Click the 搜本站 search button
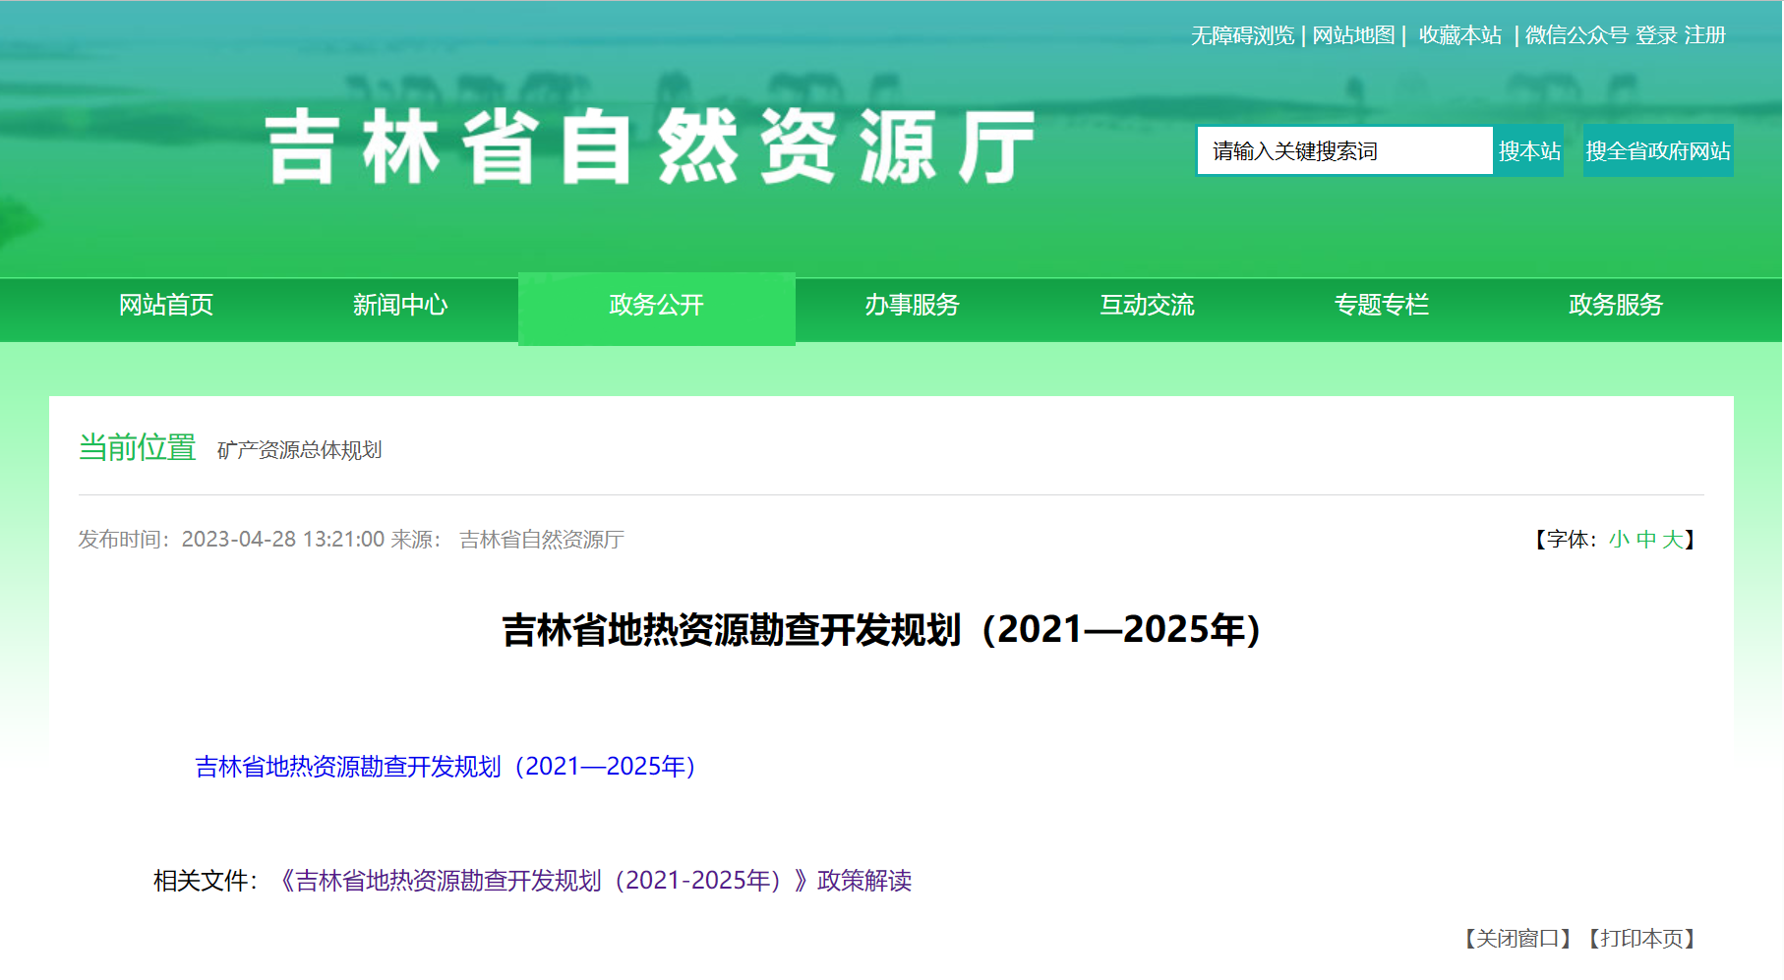Viewport: 1784px width, 980px height. 1529,150
